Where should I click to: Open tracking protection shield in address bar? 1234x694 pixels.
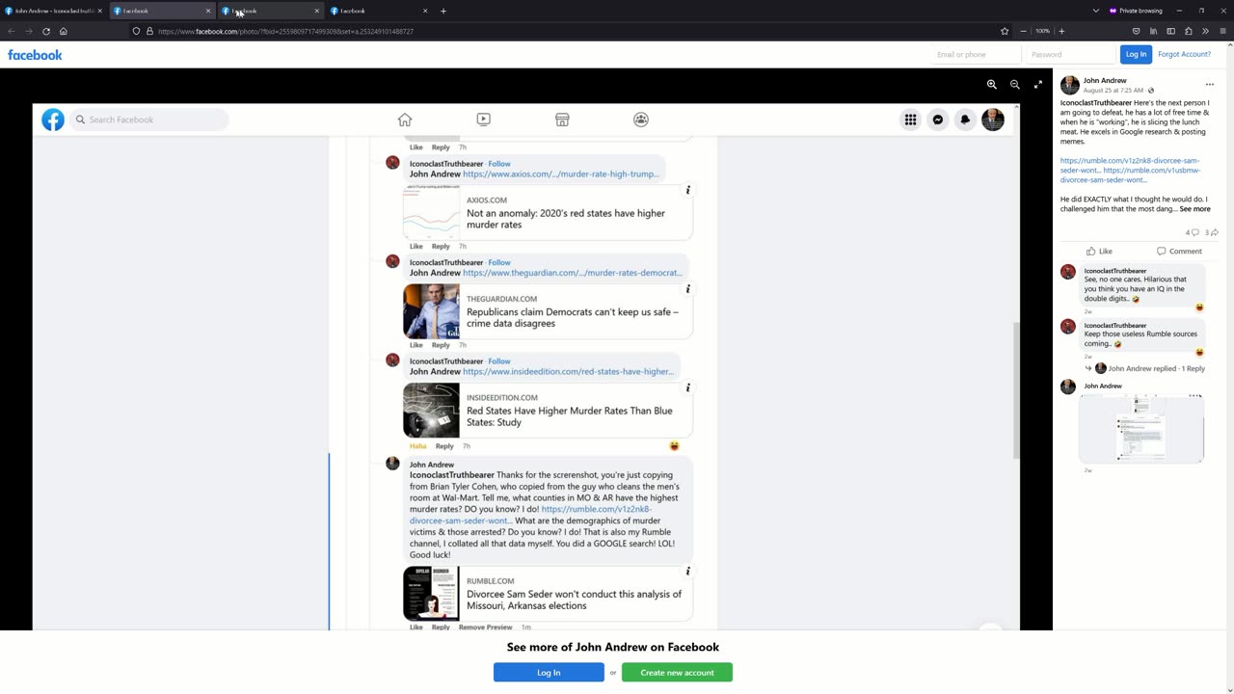[136, 31]
